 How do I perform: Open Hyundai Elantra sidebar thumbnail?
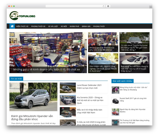point(115,112)
